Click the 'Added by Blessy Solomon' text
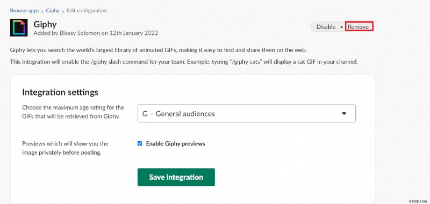 (96, 33)
